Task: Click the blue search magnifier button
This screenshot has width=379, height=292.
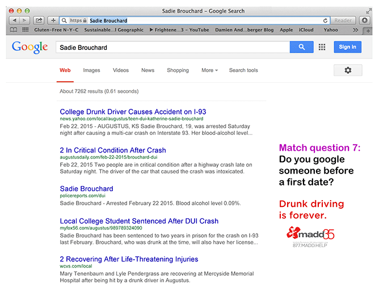Action: point(302,47)
